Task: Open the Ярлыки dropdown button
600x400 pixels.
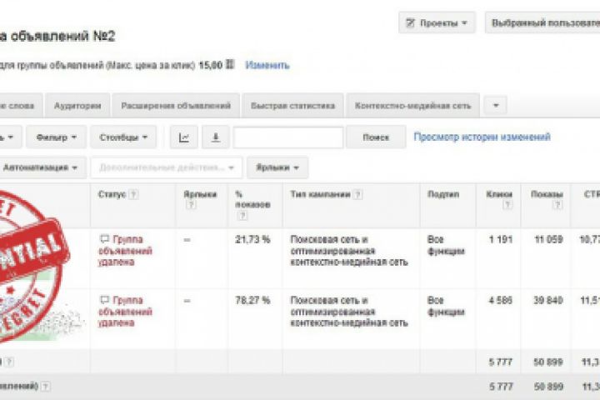Action: point(277,167)
